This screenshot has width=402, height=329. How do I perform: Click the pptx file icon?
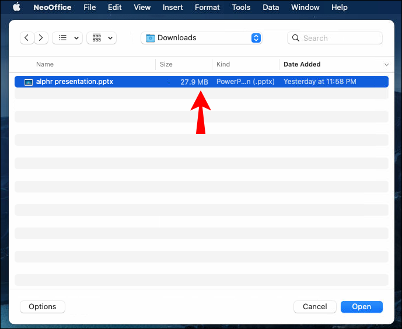(x=29, y=82)
